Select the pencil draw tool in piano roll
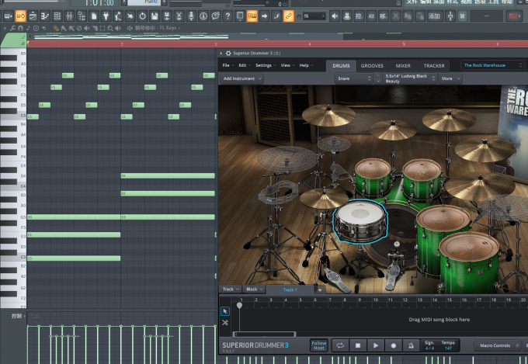The image size is (528, 364). tap(56, 28)
